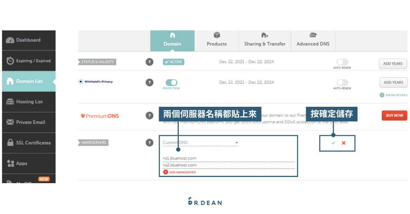Expand Show Details under WithheldforPrivacy
The image size is (410, 214).
tap(394, 95)
